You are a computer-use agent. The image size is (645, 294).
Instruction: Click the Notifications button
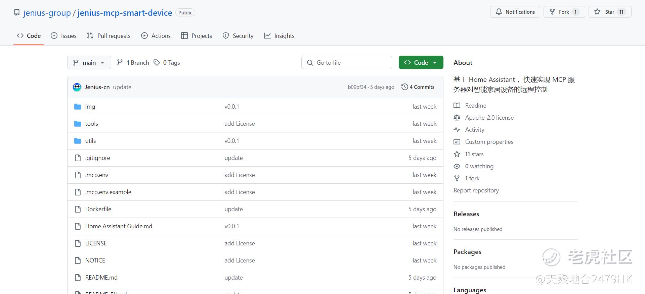tap(515, 12)
